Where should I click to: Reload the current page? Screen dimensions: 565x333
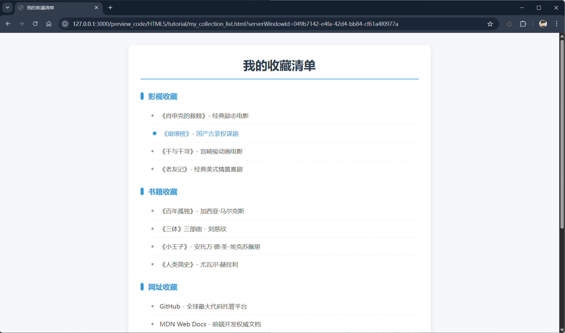point(35,24)
